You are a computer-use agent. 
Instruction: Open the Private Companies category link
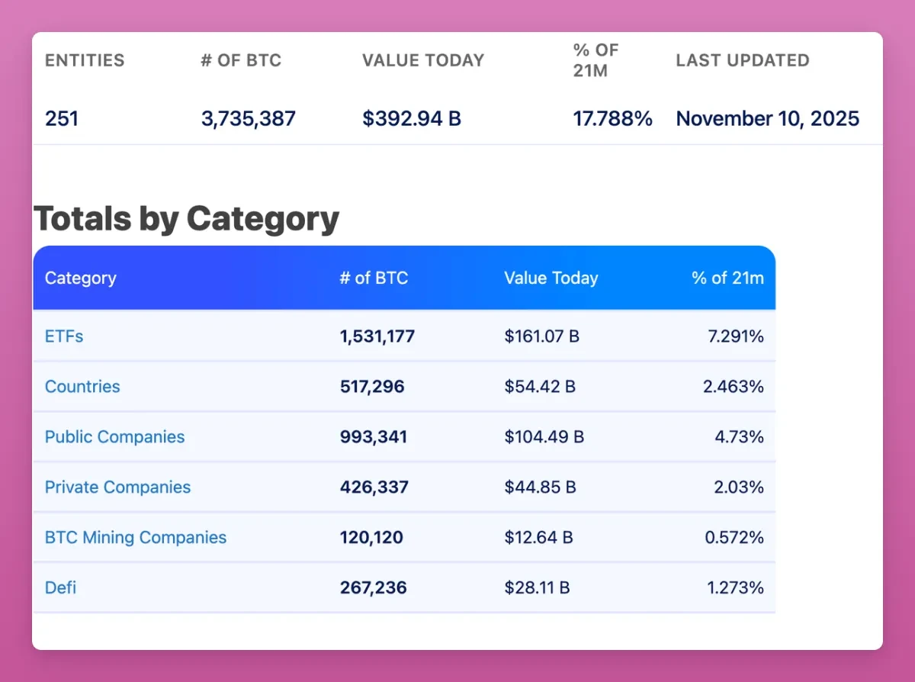[x=117, y=487]
